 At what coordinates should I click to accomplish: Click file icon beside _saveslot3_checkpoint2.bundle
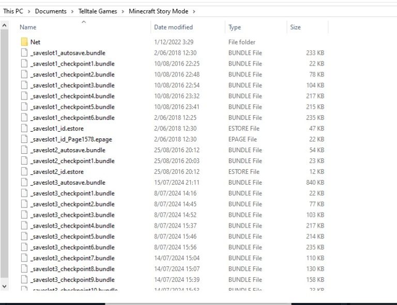point(24,204)
